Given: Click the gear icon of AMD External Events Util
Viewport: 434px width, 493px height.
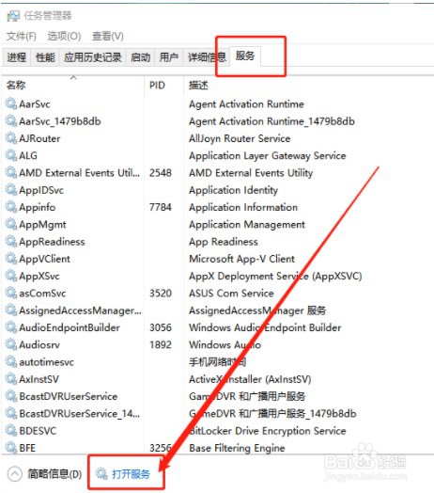Looking at the screenshot, I should (x=11, y=172).
